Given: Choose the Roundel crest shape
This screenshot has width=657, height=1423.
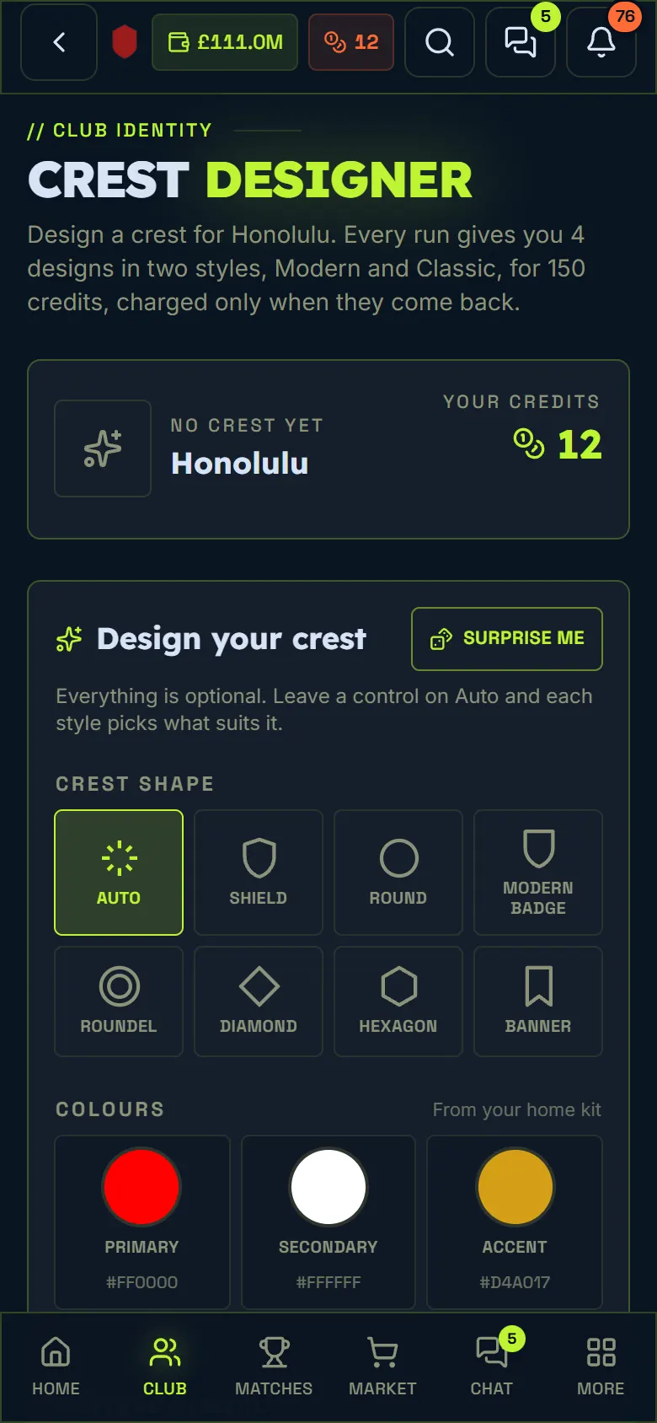Looking at the screenshot, I should (119, 1001).
